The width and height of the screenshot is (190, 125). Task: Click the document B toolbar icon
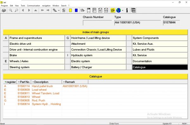[x=64, y=10]
